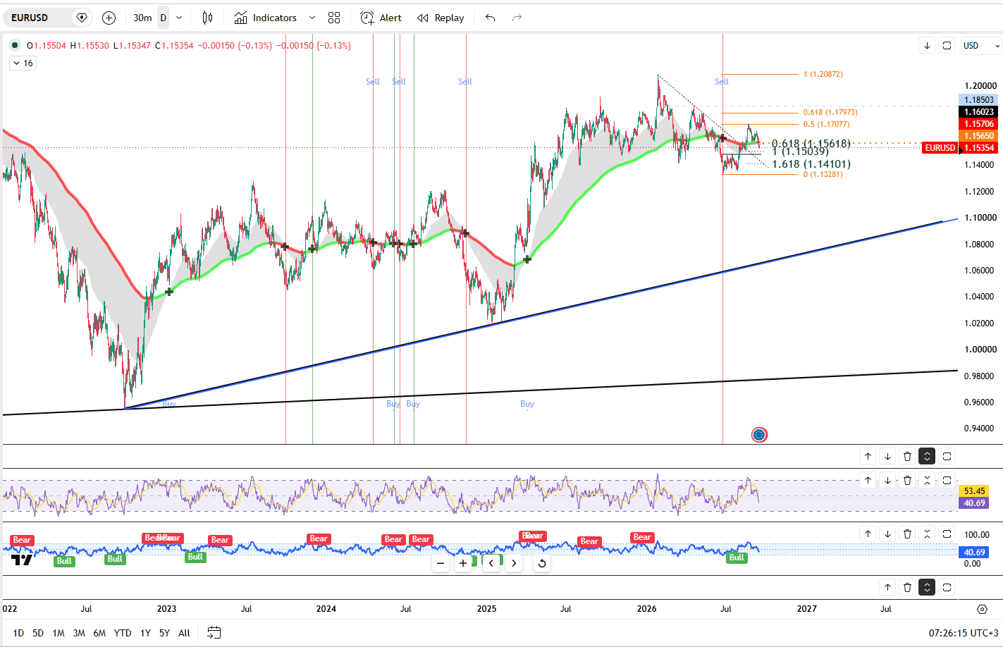
Task: Open the candlestick chart style selector
Action: click(x=207, y=18)
